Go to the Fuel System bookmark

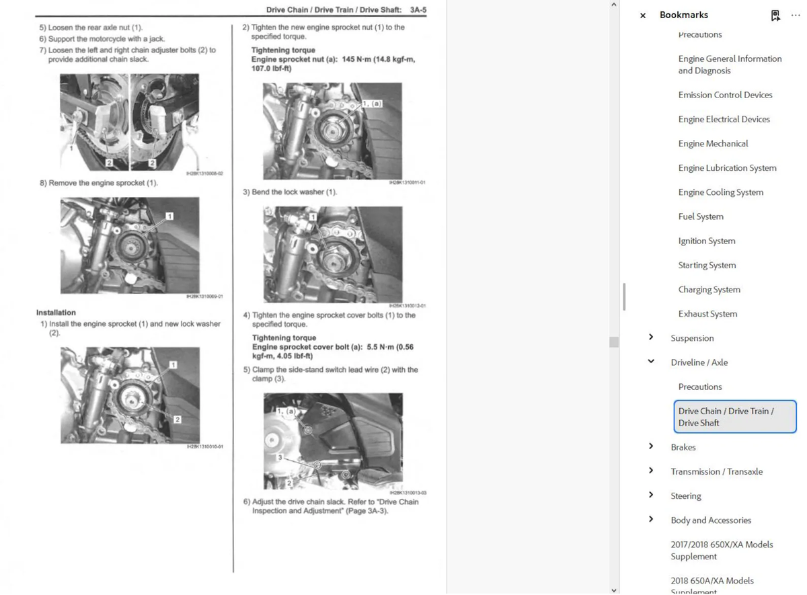pos(701,216)
